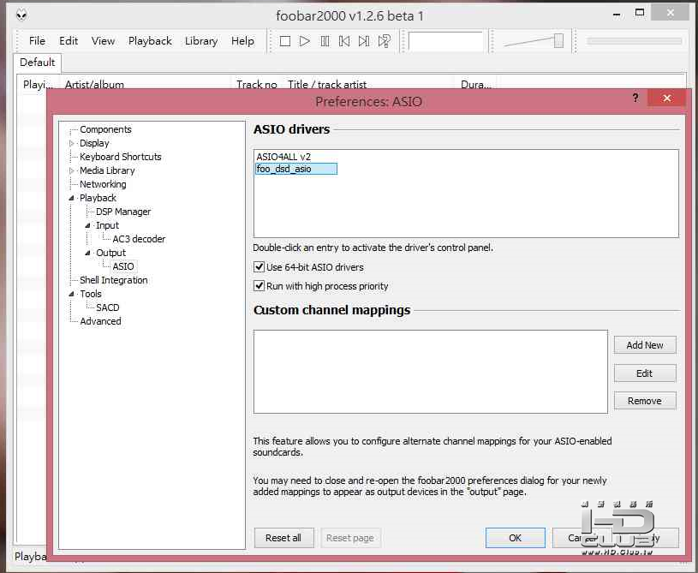
Task: Switch to the Default playlist tab
Action: coord(38,63)
